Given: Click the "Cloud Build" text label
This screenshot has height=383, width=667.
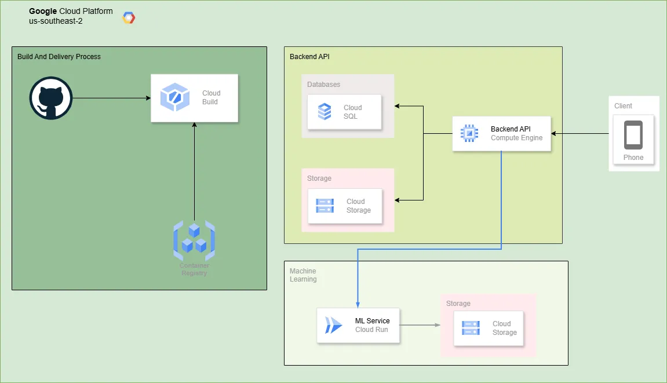Looking at the screenshot, I should [x=211, y=97].
